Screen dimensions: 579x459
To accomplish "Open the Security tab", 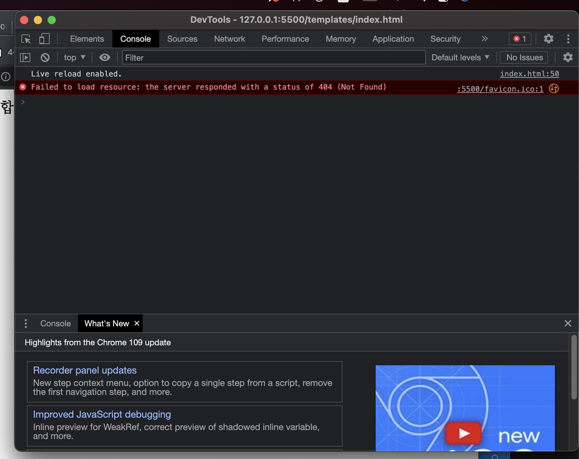I will click(445, 39).
